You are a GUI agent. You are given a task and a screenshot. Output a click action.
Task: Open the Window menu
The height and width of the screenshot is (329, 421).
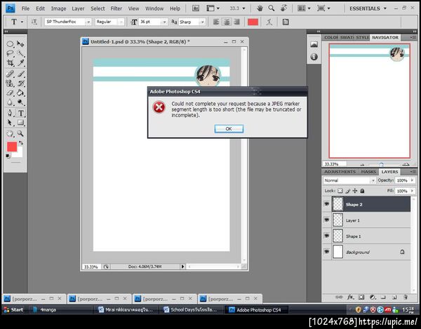[154, 8]
